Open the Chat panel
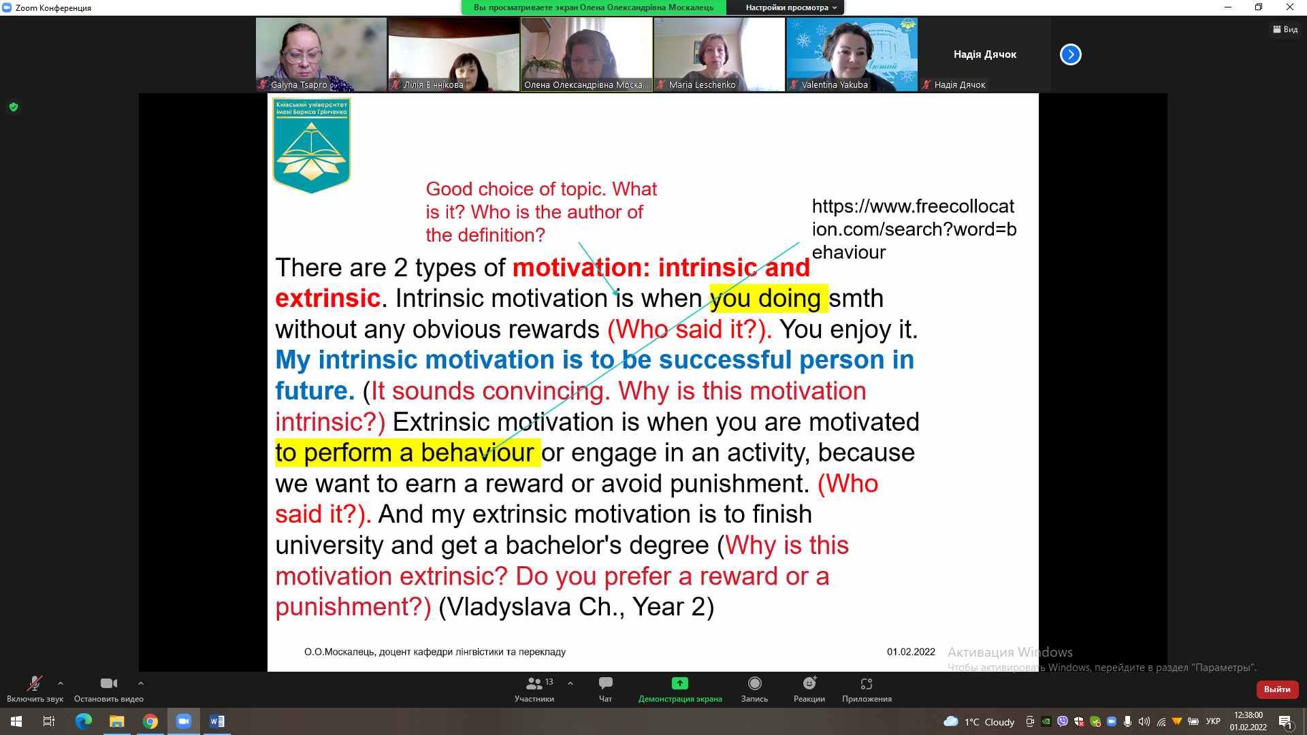 (605, 684)
